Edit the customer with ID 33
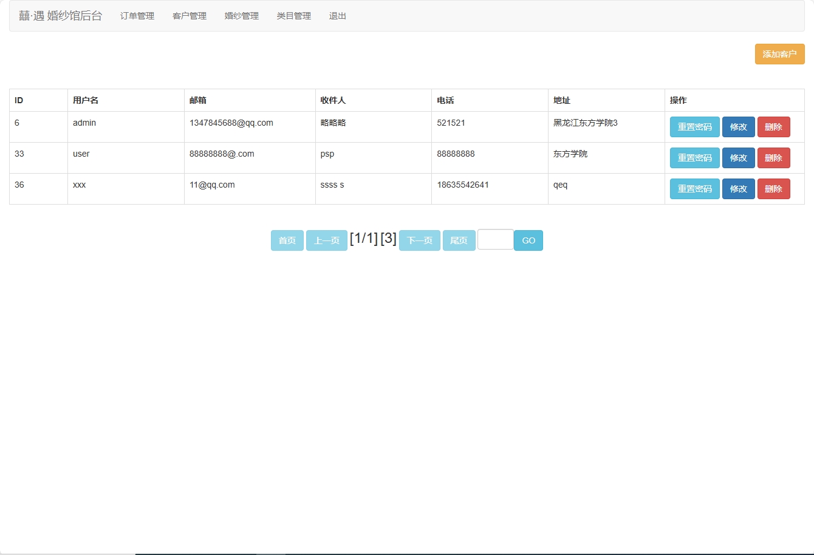 click(x=738, y=158)
